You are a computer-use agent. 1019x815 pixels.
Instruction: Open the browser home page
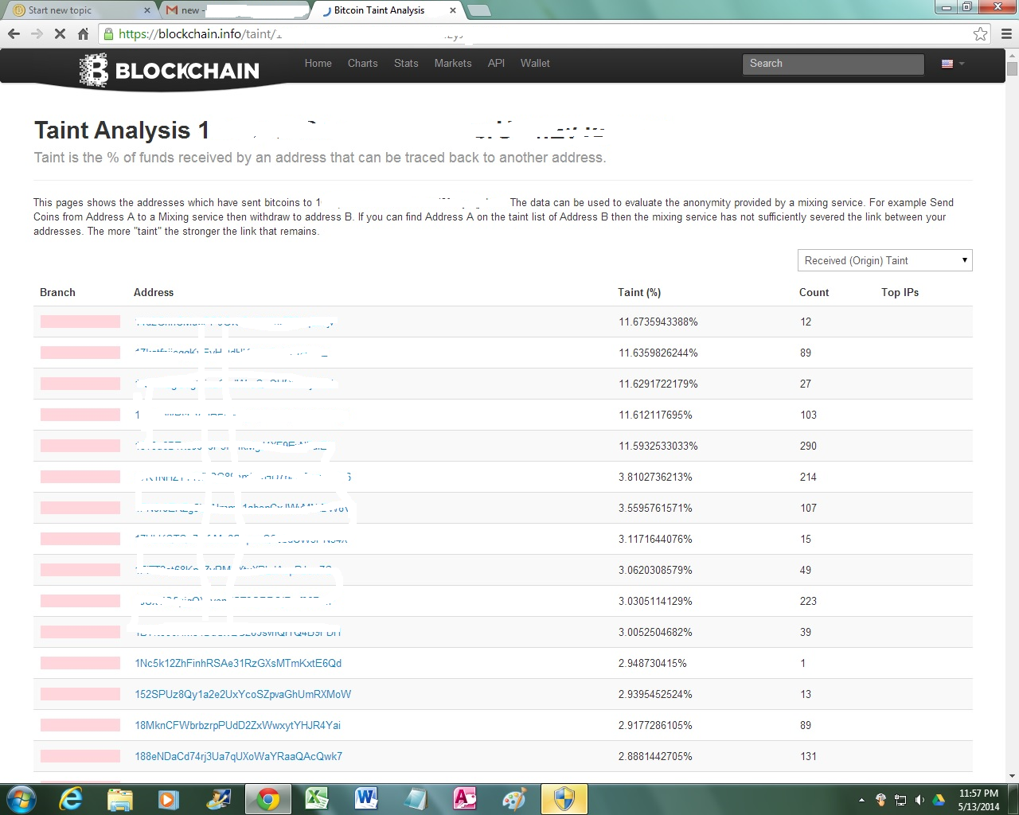(x=83, y=33)
